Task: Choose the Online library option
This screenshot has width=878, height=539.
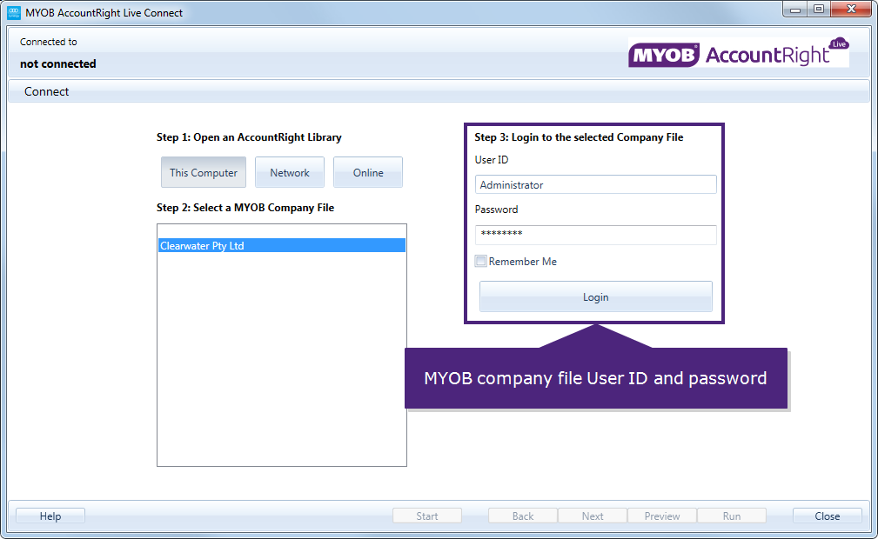Action: [x=367, y=172]
